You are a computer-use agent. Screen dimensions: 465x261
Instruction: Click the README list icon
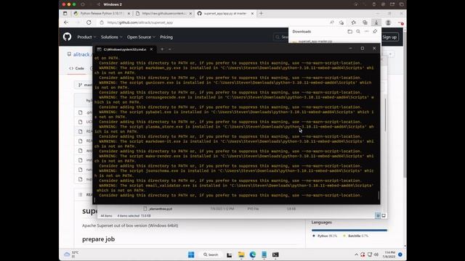click(x=81, y=194)
